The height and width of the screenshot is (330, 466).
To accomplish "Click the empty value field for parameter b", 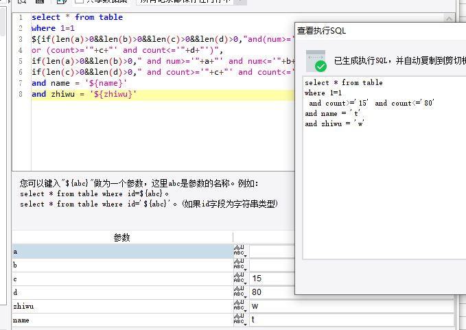I will click(x=272, y=265).
